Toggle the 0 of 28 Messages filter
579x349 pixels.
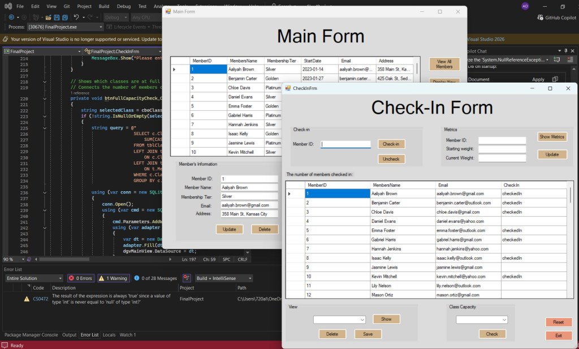[155, 278]
